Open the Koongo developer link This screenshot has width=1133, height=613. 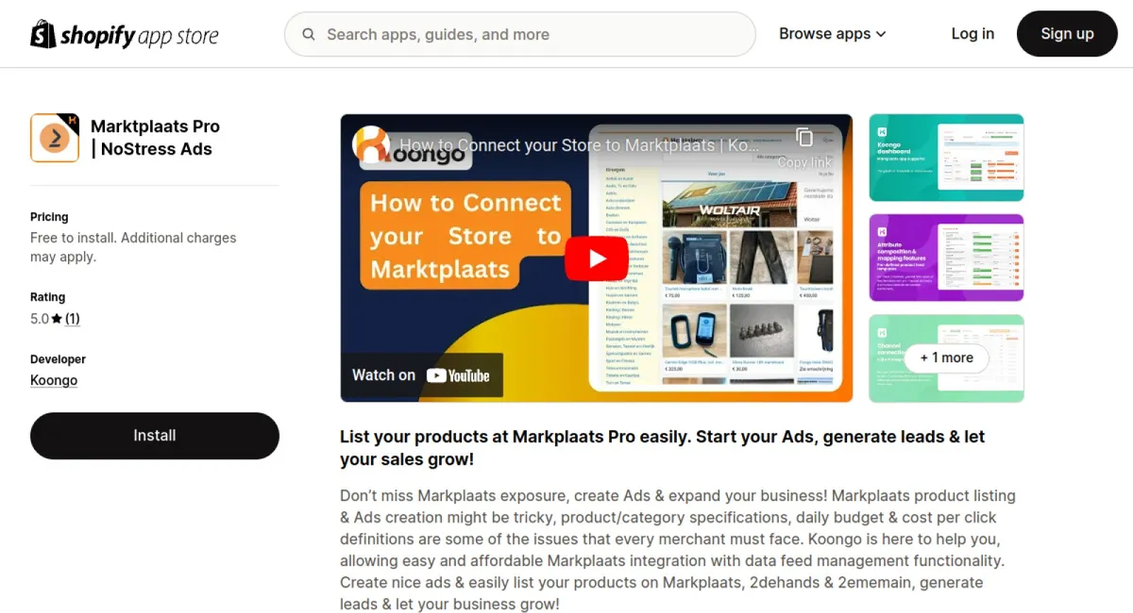click(54, 380)
